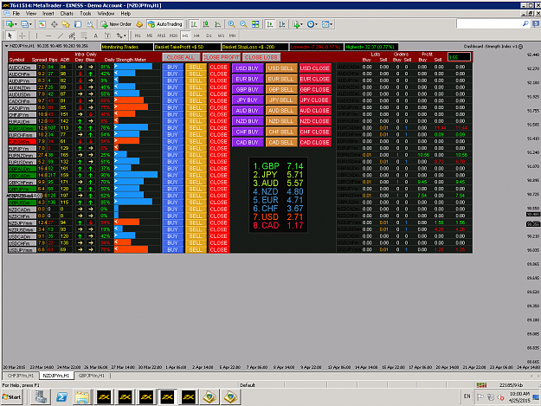Click the Templates icon
541x406 pixels.
(x=325, y=24)
